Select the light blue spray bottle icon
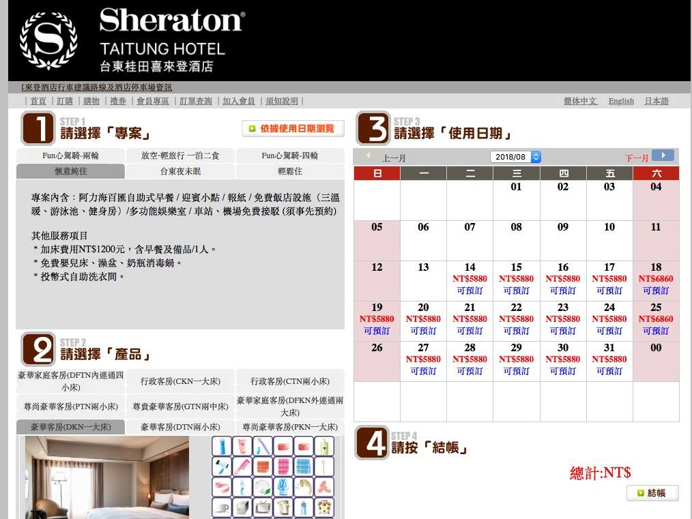 click(x=242, y=487)
